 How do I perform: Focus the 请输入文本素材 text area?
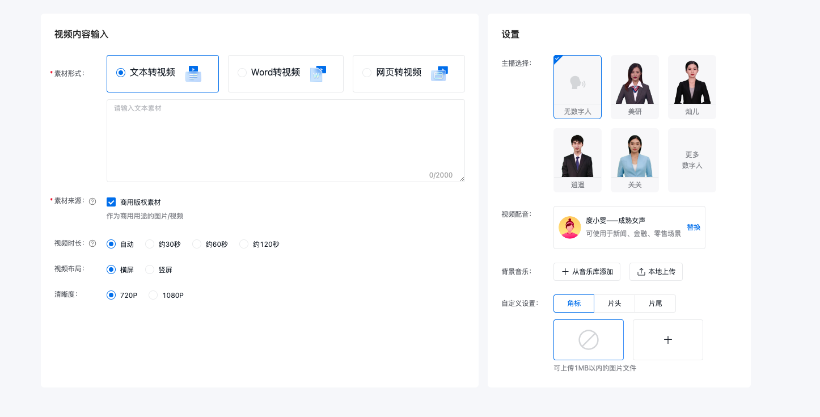[x=285, y=141]
